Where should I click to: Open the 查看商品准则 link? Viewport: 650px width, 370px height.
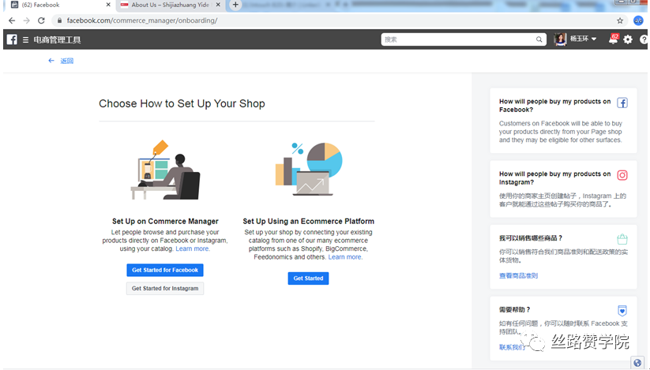[518, 275]
